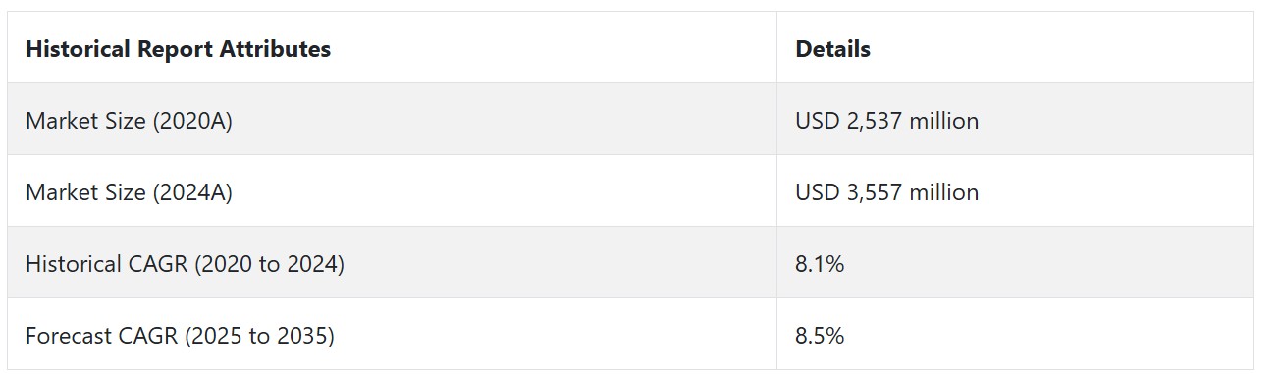1279x374 pixels.
Task: Click the USD 3,557 million value
Action: [886, 192]
